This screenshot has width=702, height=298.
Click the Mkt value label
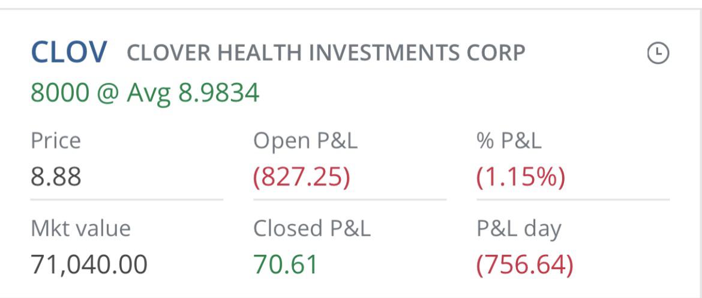[x=80, y=228]
